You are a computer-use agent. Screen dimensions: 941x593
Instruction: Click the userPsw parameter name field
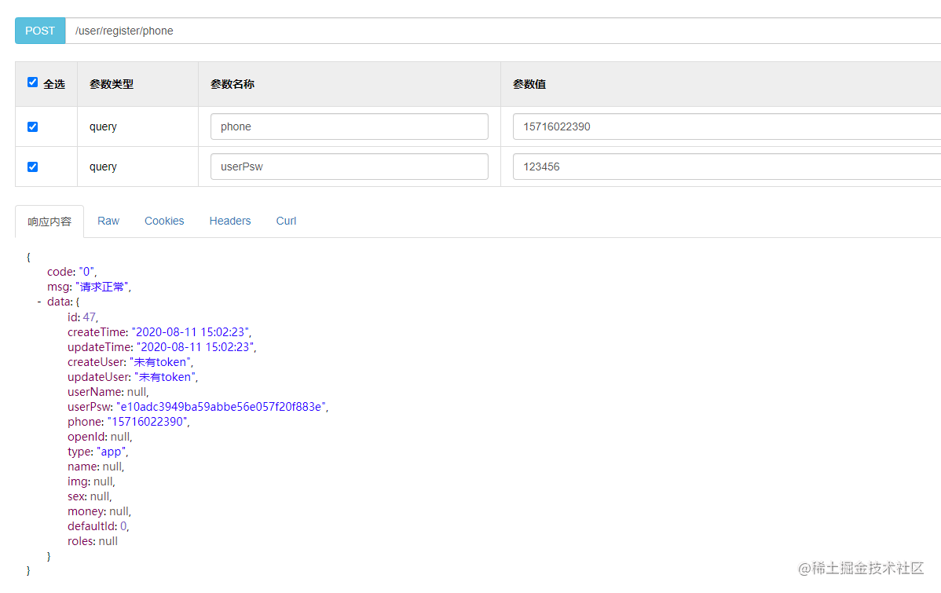click(x=349, y=166)
